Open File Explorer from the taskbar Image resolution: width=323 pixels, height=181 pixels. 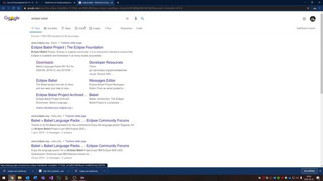tap(20, 177)
